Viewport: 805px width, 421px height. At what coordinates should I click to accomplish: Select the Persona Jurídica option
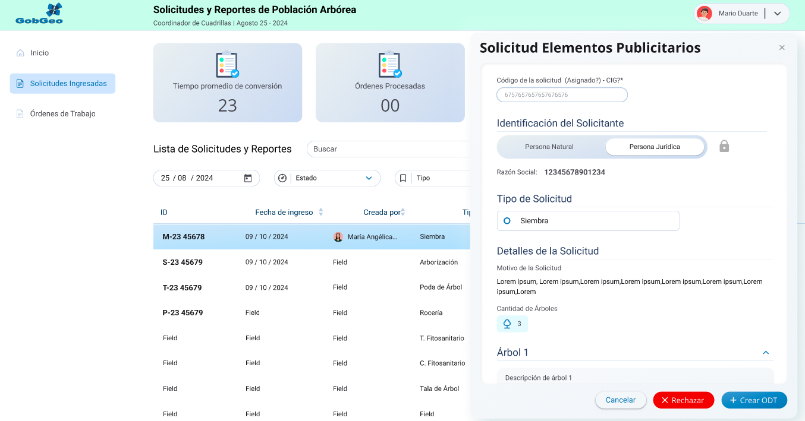pos(655,147)
